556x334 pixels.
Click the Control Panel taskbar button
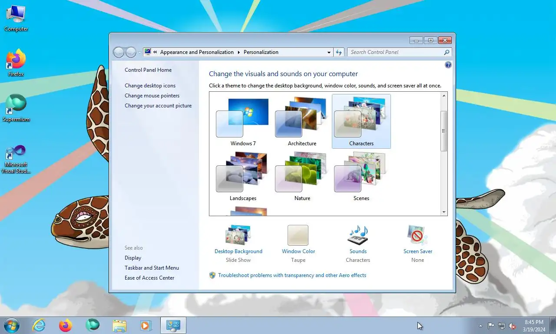point(173,325)
